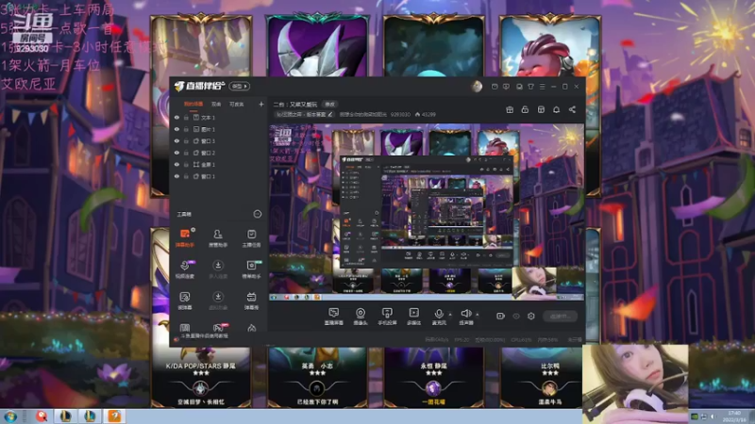Open the skin (shirt) icon in title bar
The height and width of the screenshot is (424, 755).
530,87
